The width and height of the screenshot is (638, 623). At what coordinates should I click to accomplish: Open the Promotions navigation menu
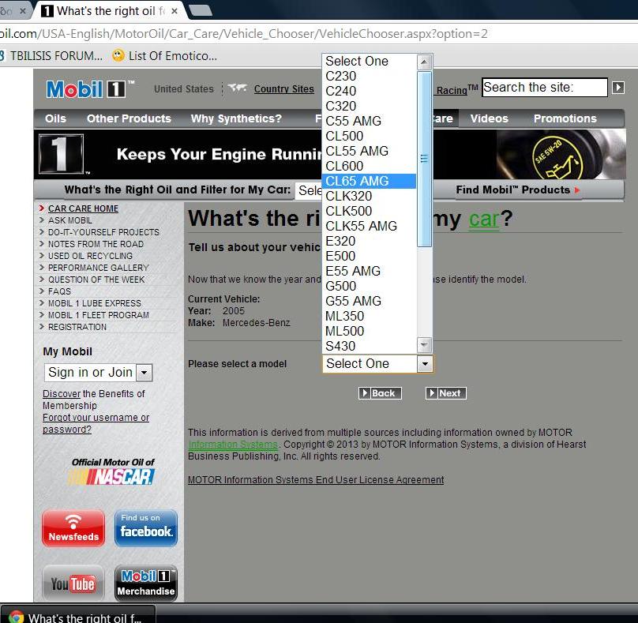565,118
